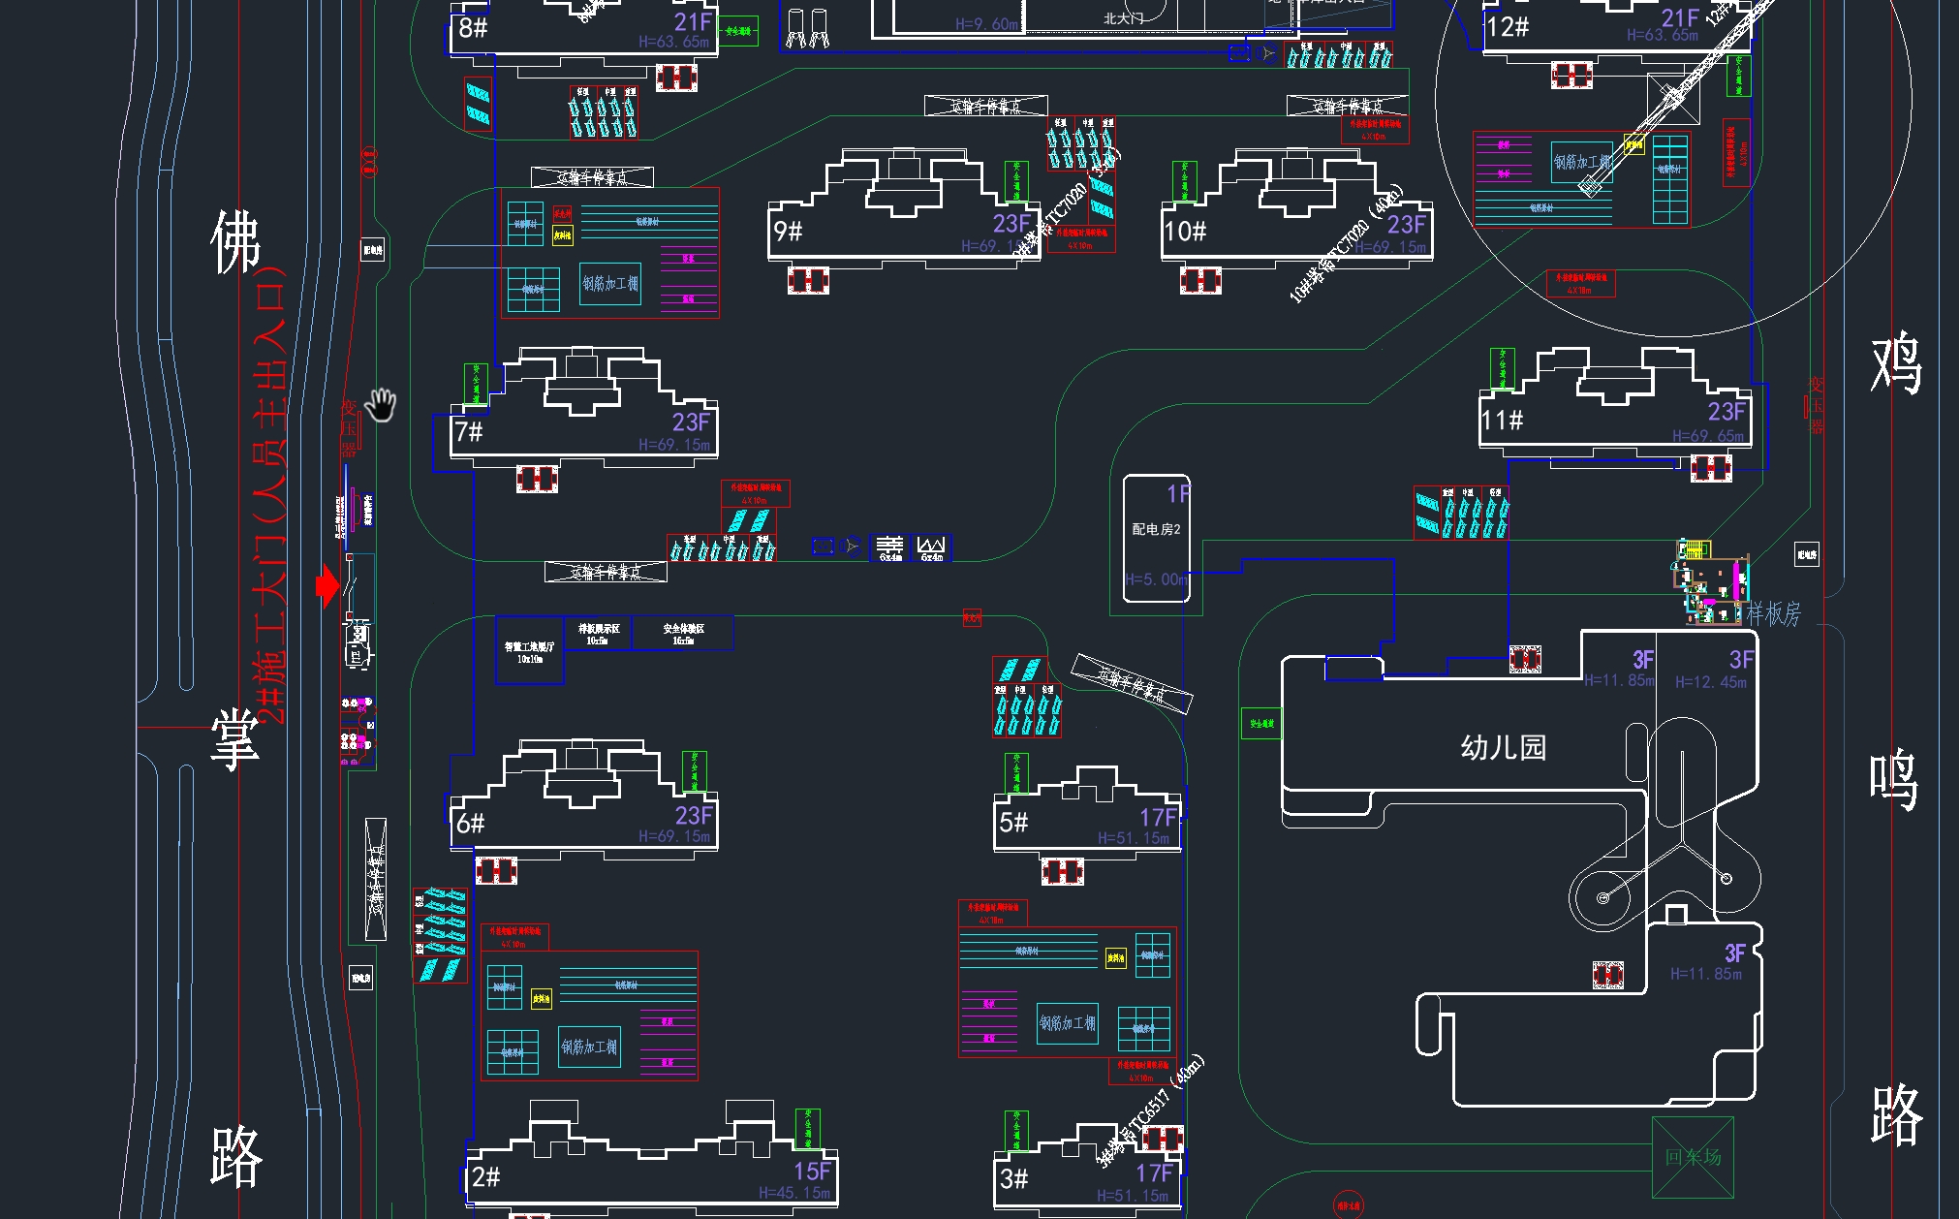This screenshot has height=1219, width=1960.
Task: Select the hoist symbol below building 7#
Action: [x=537, y=478]
